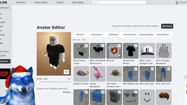
Task: Uncheck the Man Face checkbox
Action: [x=136, y=92]
